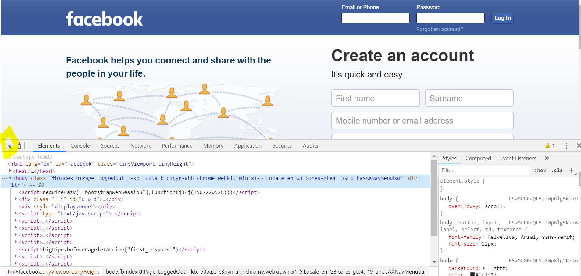Open the Network tab
The image size is (581, 276).
(x=141, y=146)
